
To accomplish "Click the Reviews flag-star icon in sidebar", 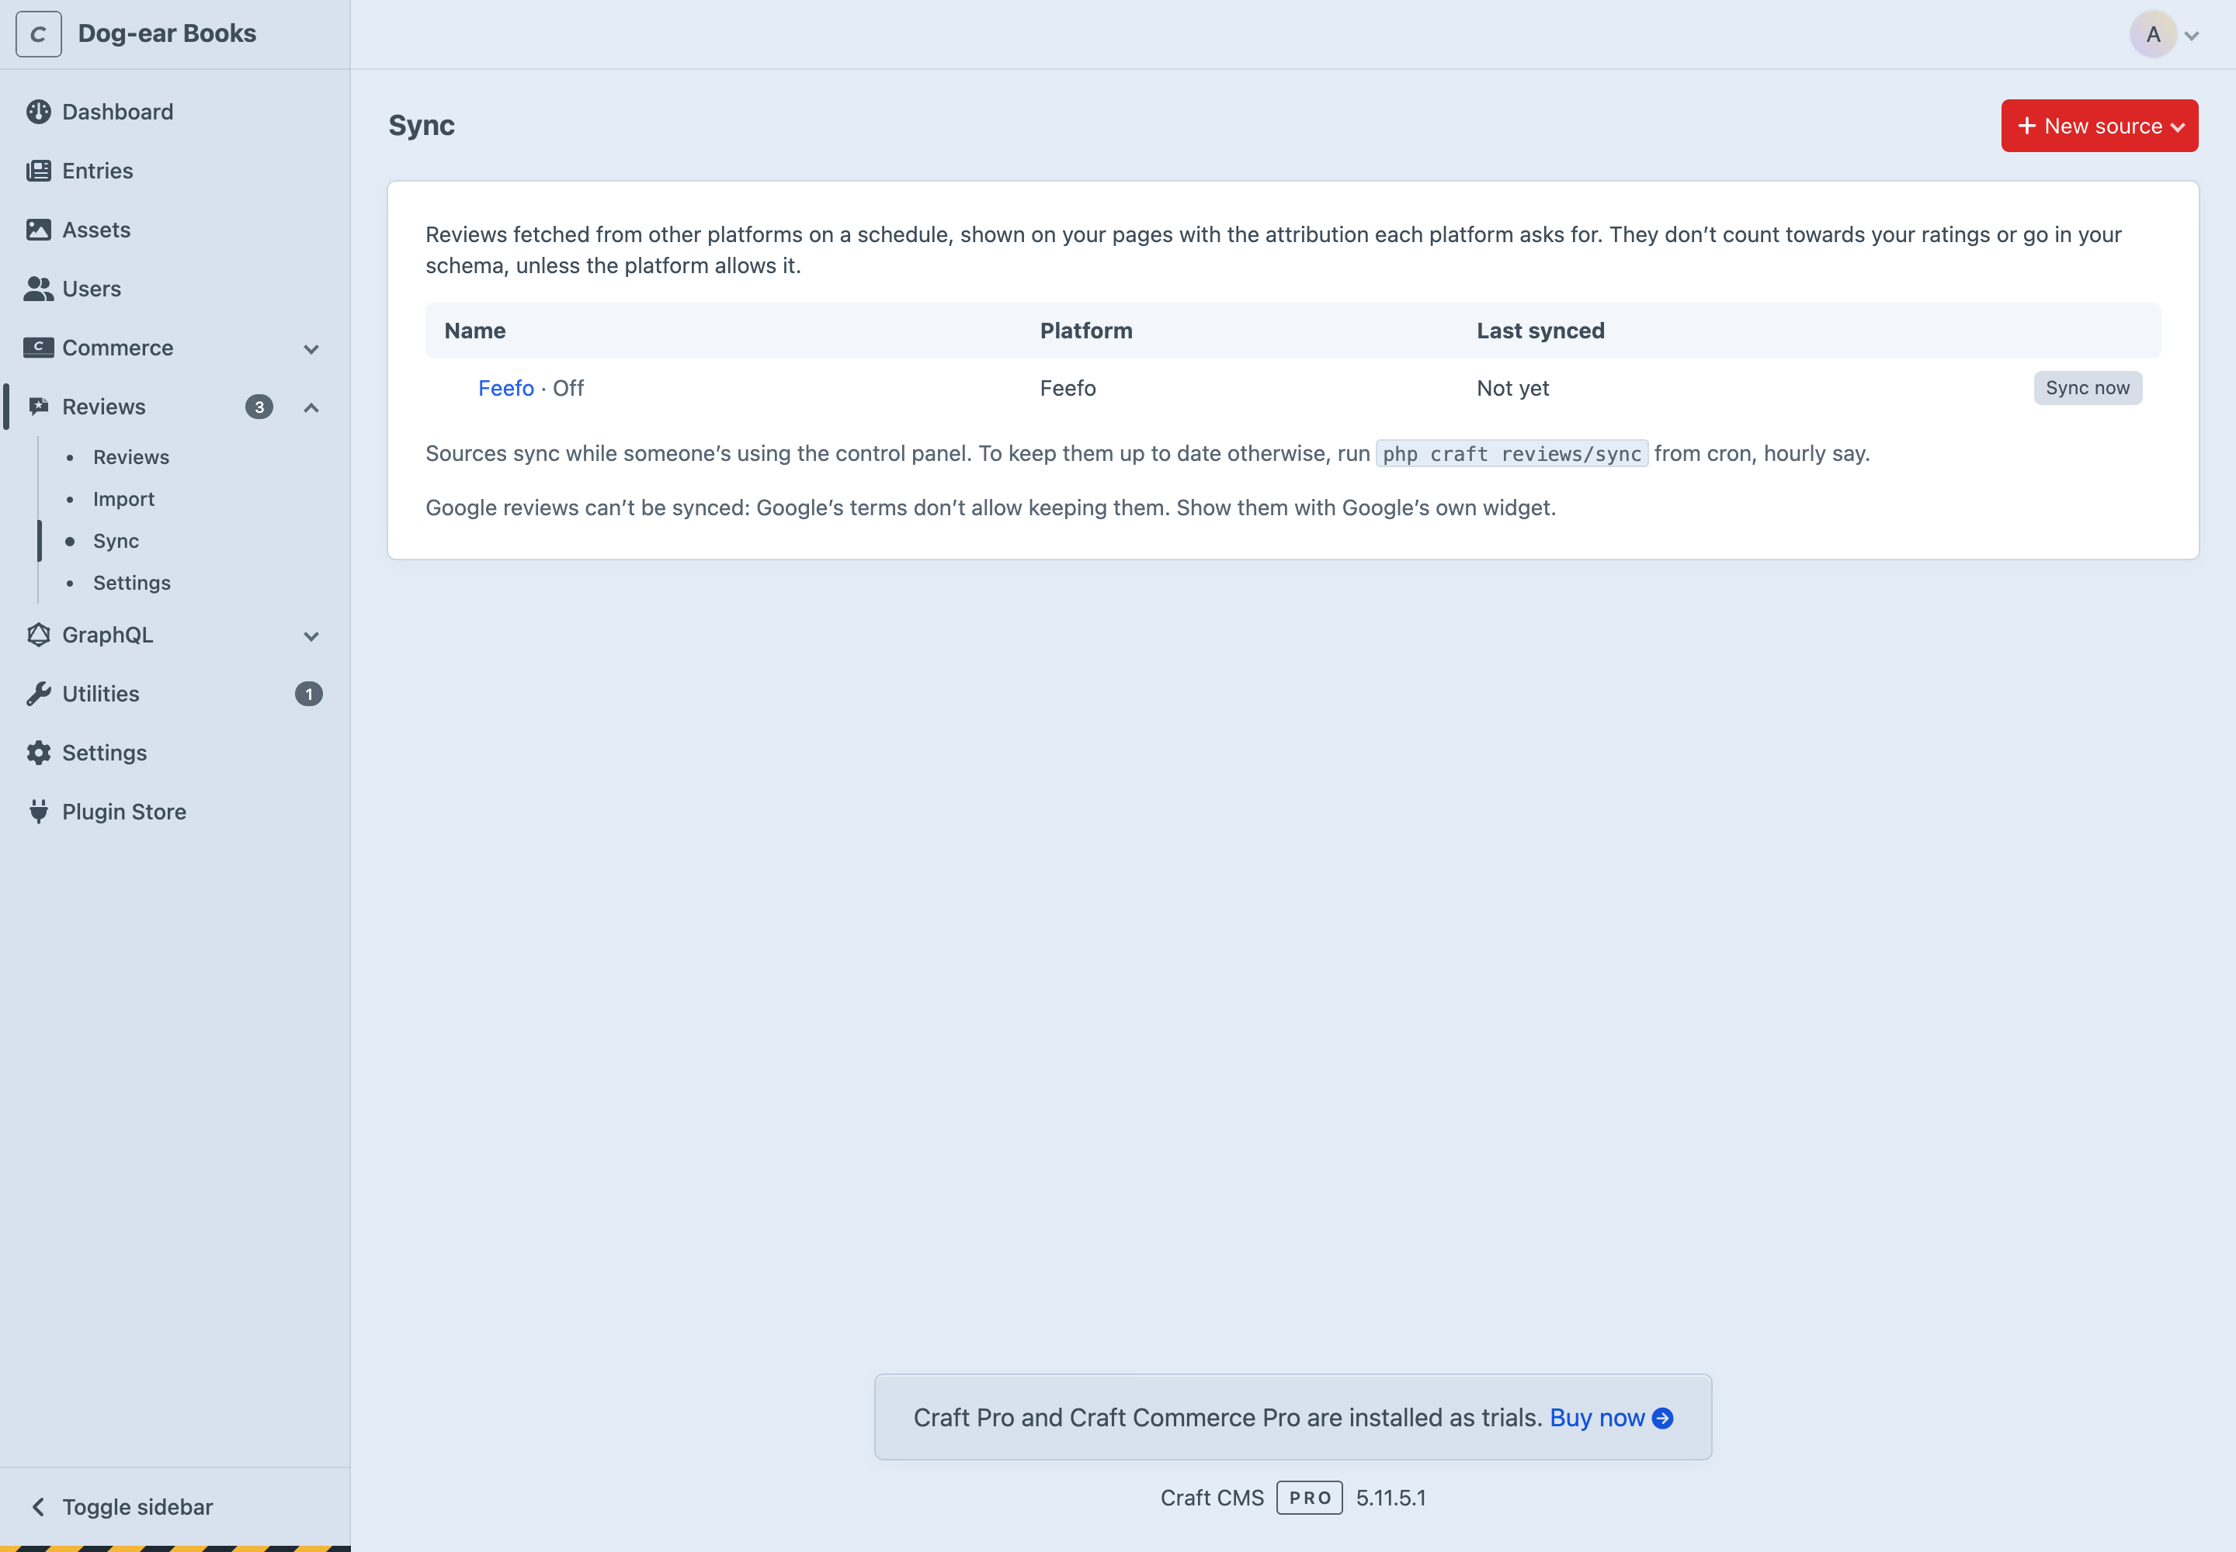I will 38,407.
